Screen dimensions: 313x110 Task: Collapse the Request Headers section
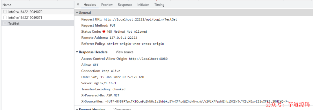click(77, 109)
